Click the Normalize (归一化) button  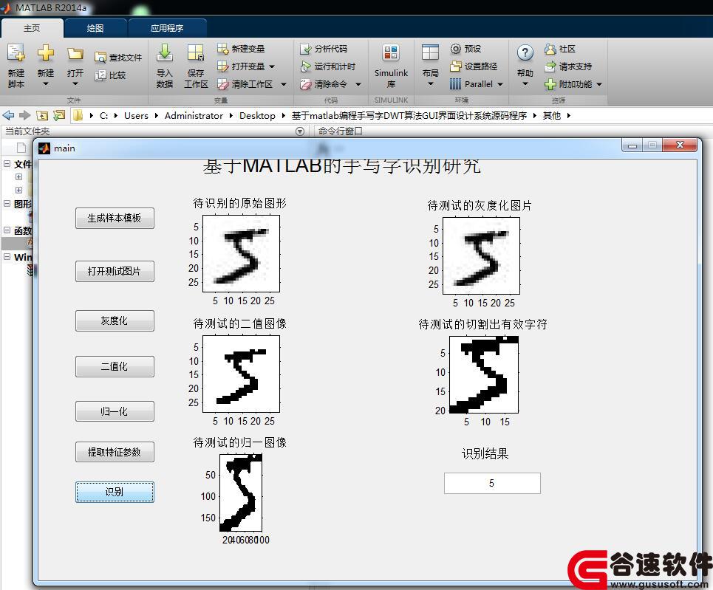point(115,411)
